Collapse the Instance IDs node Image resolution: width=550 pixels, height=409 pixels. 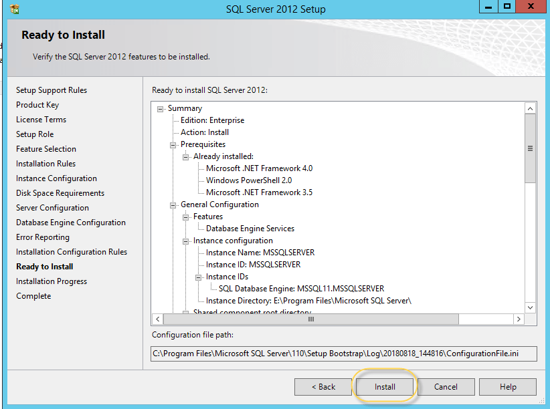point(198,277)
